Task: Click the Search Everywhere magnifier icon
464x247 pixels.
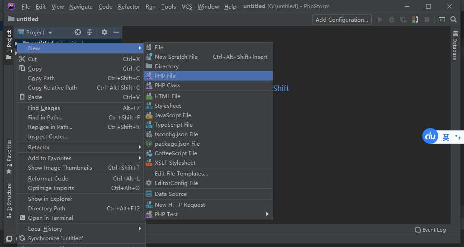Action: pos(453,19)
